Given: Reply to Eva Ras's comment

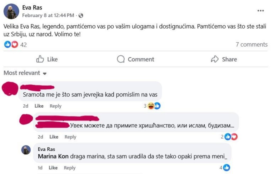Looking at the screenshot, I should [x=70, y=168].
